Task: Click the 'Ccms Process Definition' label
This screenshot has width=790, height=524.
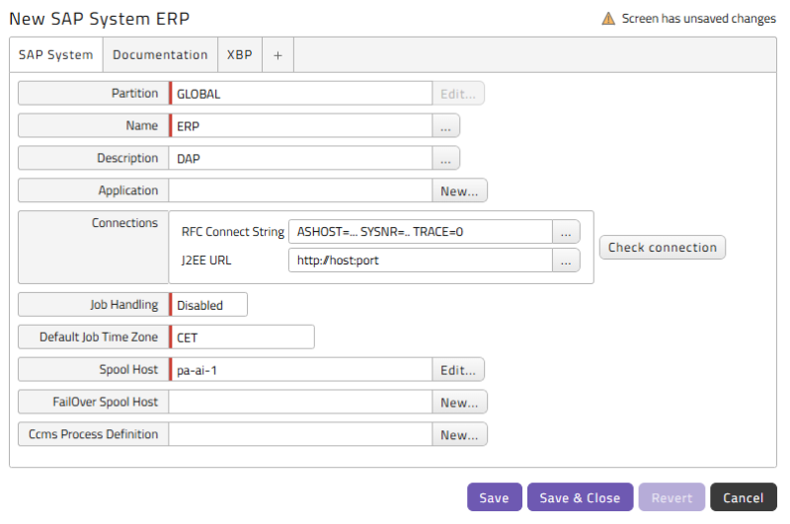Action: pyautogui.click(x=93, y=434)
